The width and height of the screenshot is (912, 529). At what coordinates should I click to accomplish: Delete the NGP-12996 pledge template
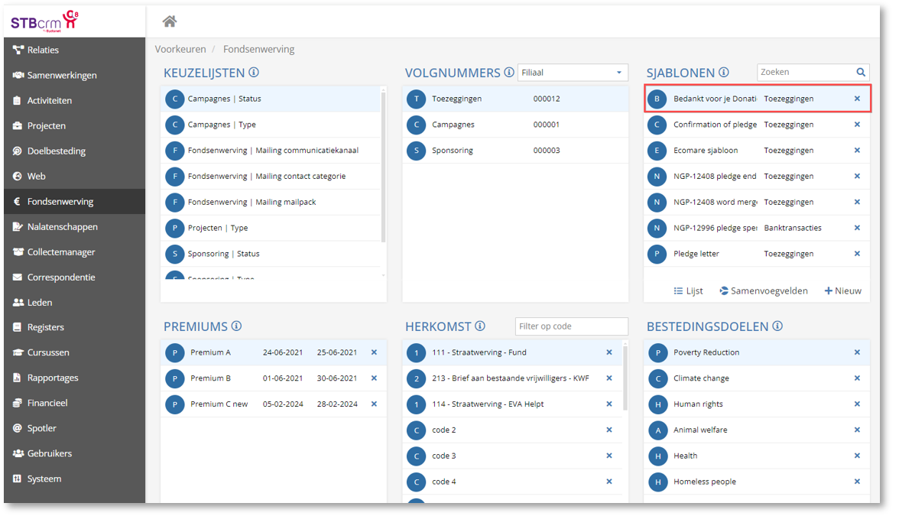tap(857, 228)
